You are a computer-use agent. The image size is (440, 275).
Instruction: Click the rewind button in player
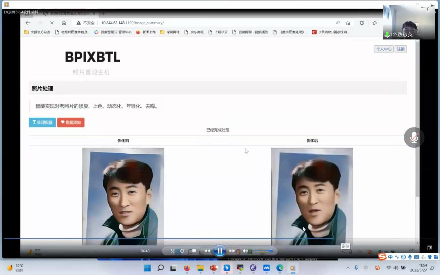coord(207,251)
